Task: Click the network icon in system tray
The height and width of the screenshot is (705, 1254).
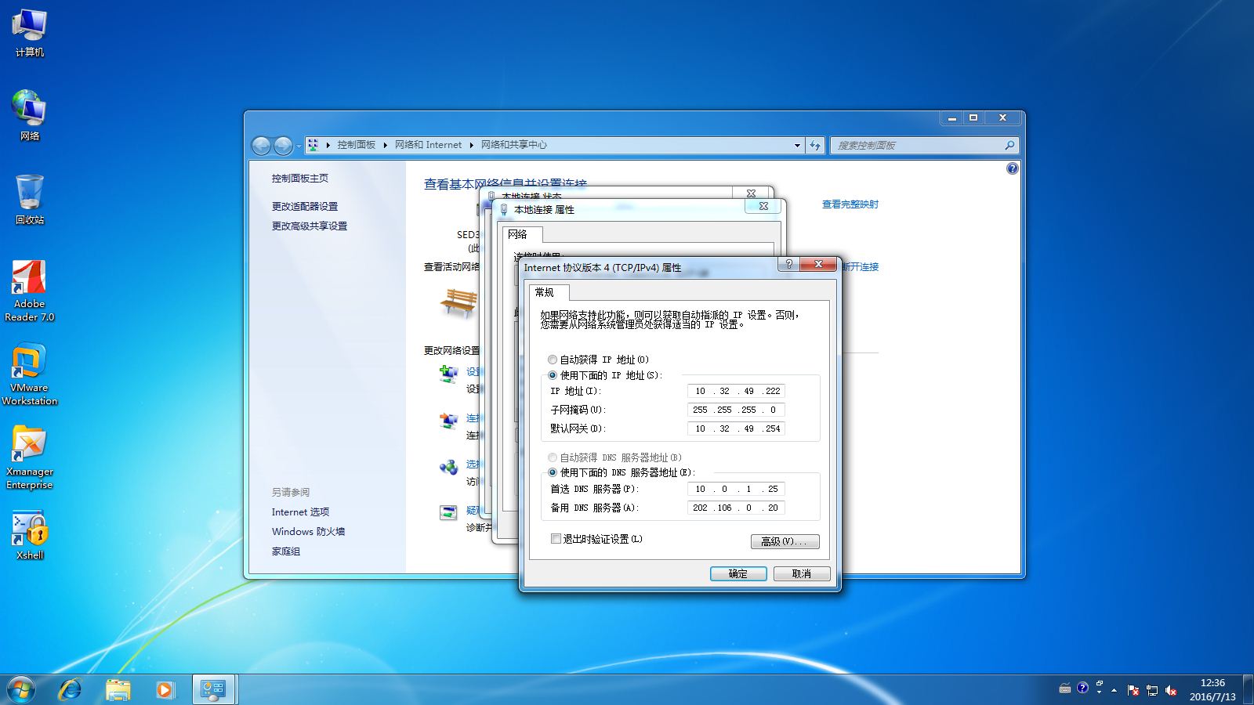Action: pyautogui.click(x=1151, y=689)
